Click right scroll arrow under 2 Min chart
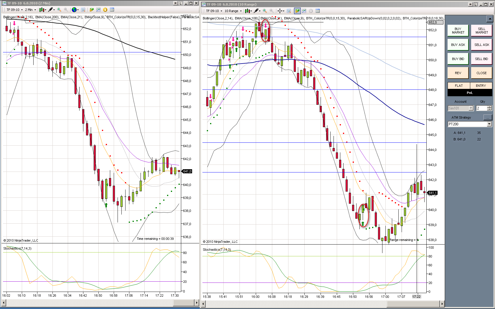The height and width of the screenshot is (309, 495). tap(197, 303)
